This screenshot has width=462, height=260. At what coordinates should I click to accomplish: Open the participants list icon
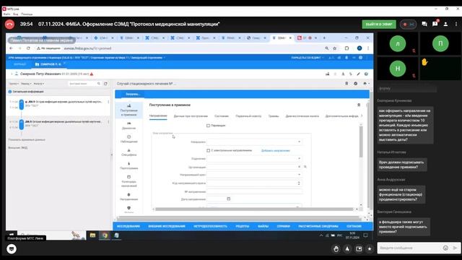point(445,24)
